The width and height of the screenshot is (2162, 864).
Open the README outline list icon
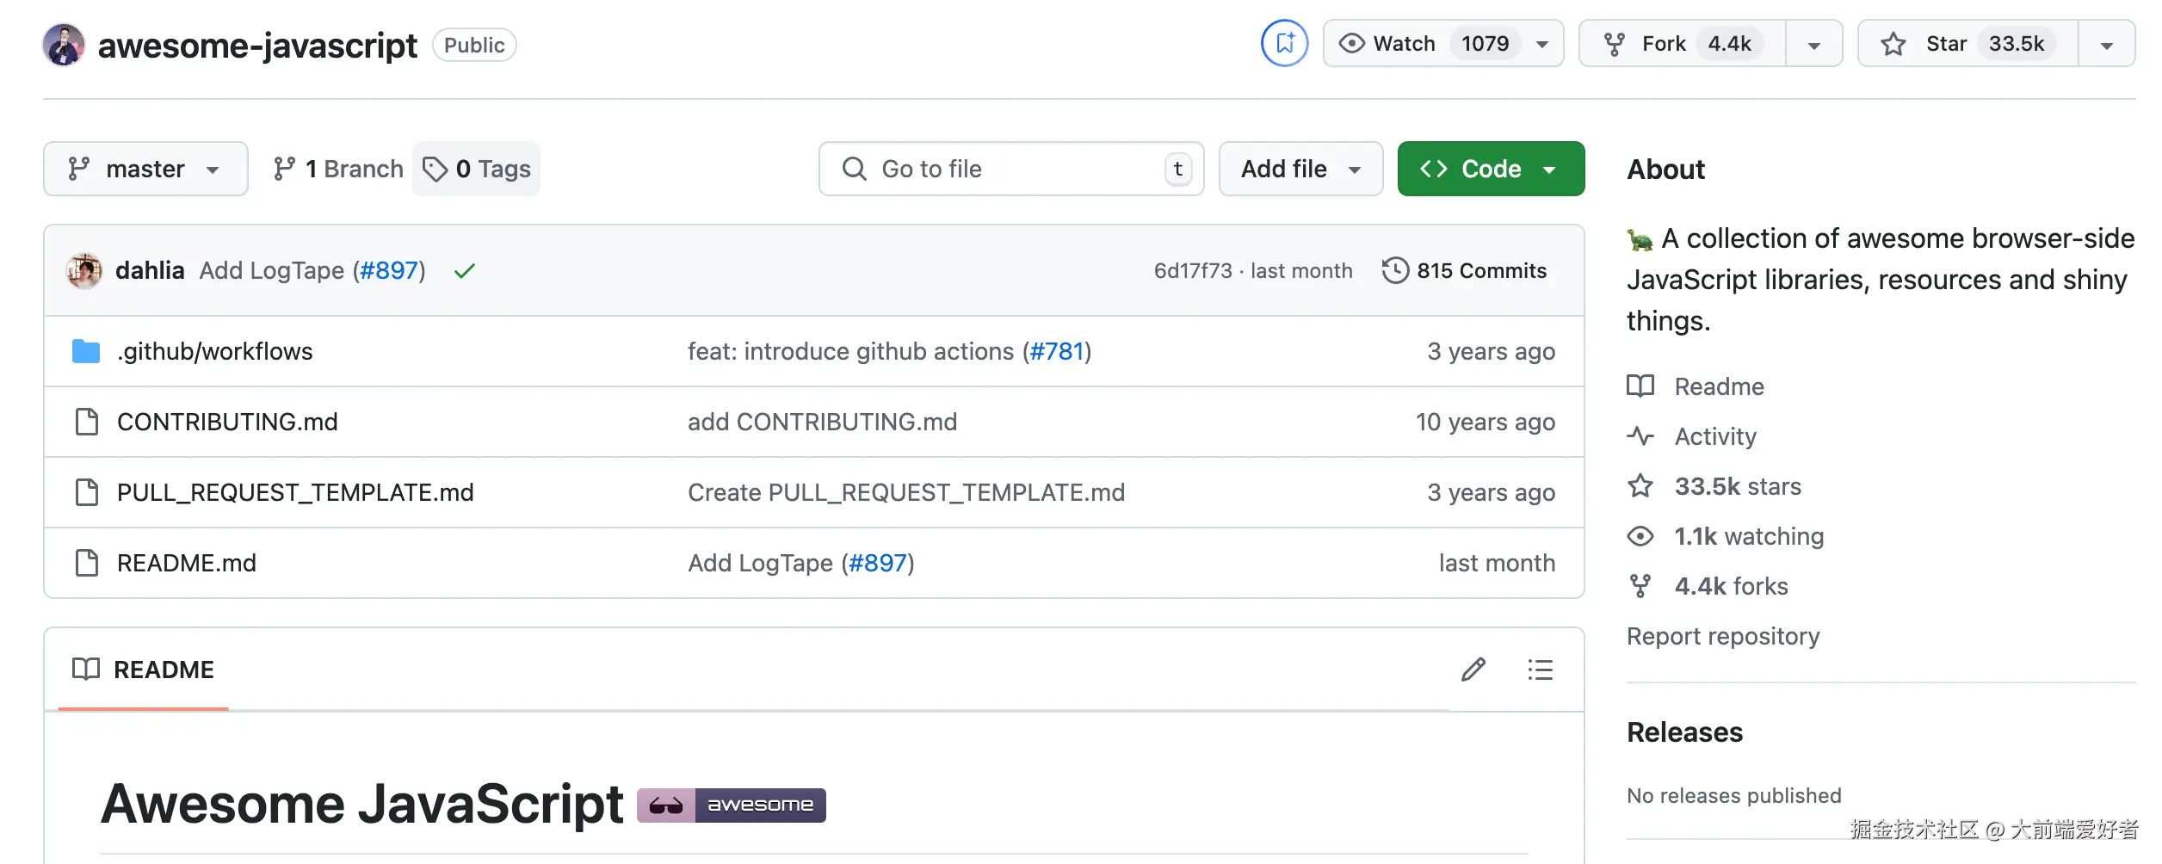pyautogui.click(x=1541, y=670)
